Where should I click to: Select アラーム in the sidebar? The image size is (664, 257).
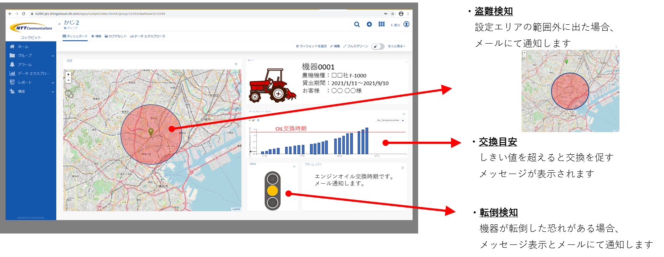click(x=24, y=65)
